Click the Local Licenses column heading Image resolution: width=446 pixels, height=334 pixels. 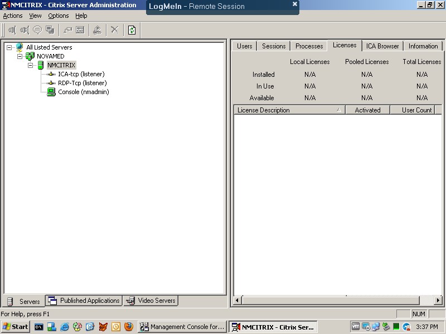(310, 62)
